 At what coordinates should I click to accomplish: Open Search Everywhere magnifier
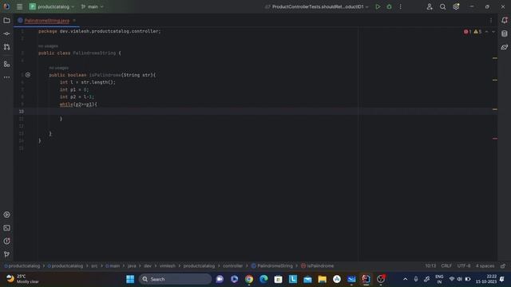442,6
